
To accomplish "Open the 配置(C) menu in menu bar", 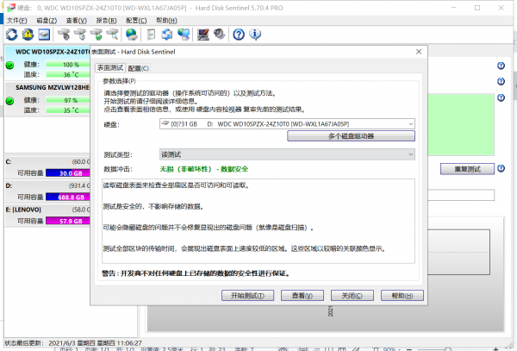I will 136,21.
